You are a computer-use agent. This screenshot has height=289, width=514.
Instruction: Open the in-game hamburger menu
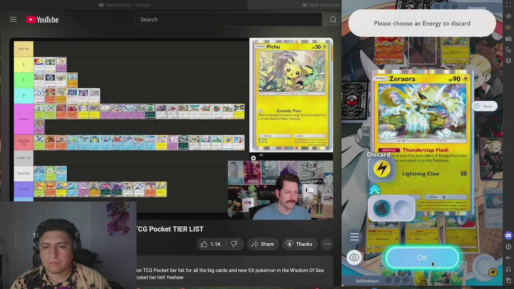pyautogui.click(x=354, y=237)
